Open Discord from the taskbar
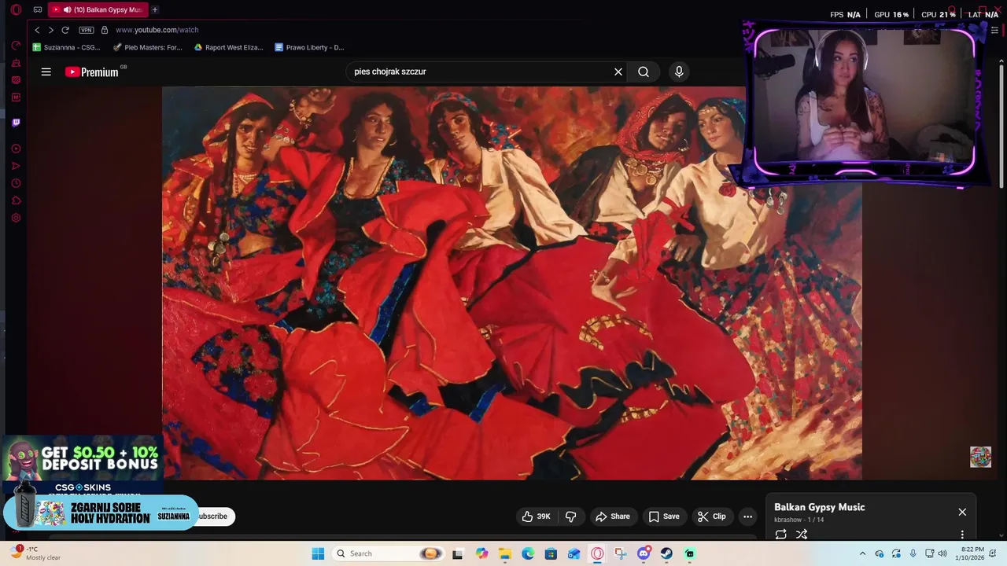Image resolution: width=1007 pixels, height=566 pixels. (x=644, y=553)
